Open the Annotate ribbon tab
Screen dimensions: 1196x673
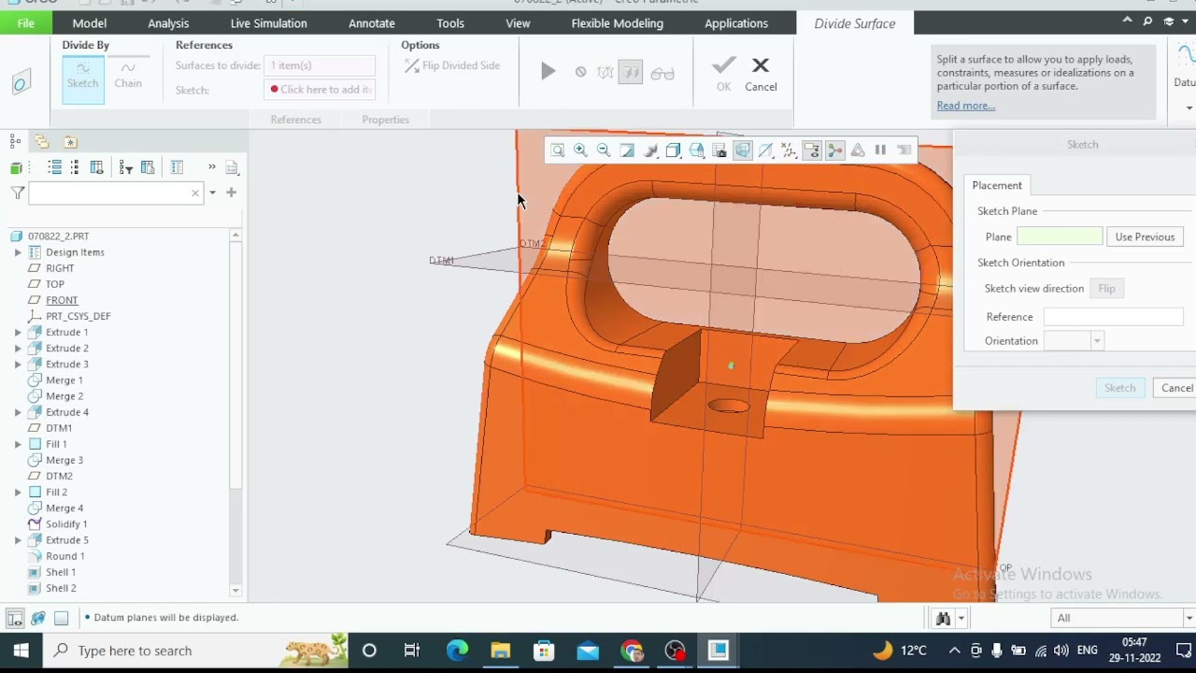[371, 23]
